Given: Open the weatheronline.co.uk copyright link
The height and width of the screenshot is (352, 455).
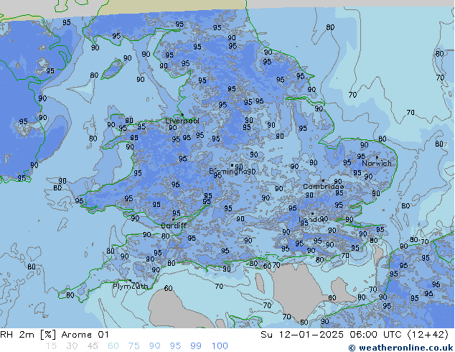Looking at the screenshot, I should click(400, 348).
